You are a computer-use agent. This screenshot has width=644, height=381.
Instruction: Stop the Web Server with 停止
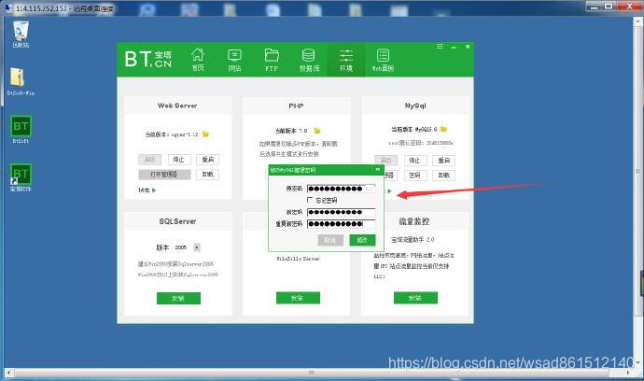coord(178,160)
